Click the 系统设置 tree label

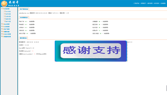[7, 9]
